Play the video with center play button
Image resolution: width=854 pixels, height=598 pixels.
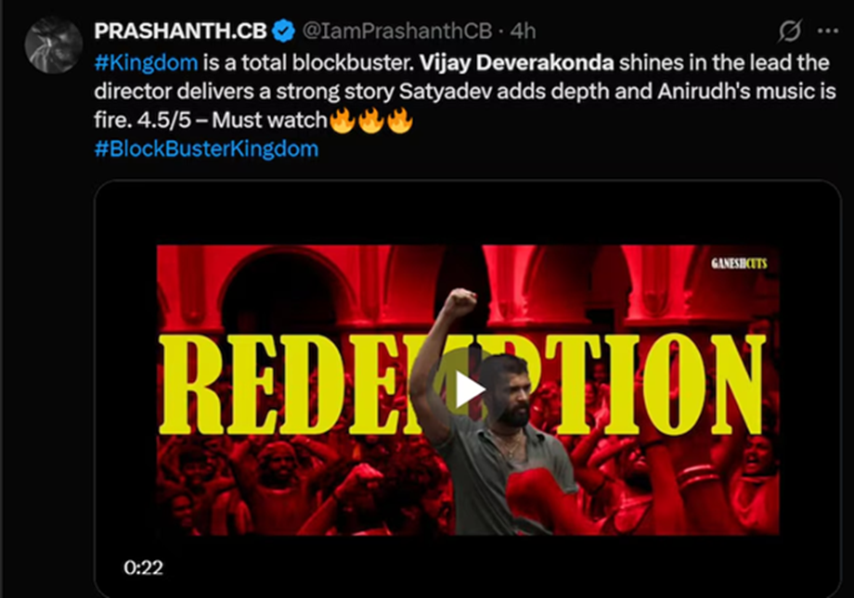468,389
